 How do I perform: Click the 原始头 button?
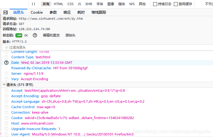(70, 35)
